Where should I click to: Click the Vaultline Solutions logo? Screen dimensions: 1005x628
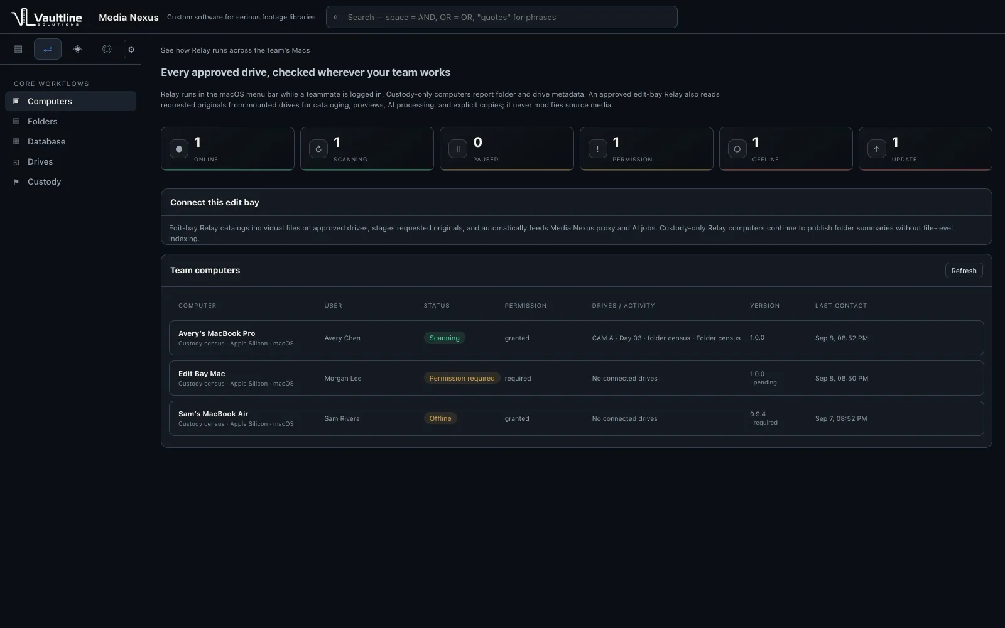click(46, 17)
